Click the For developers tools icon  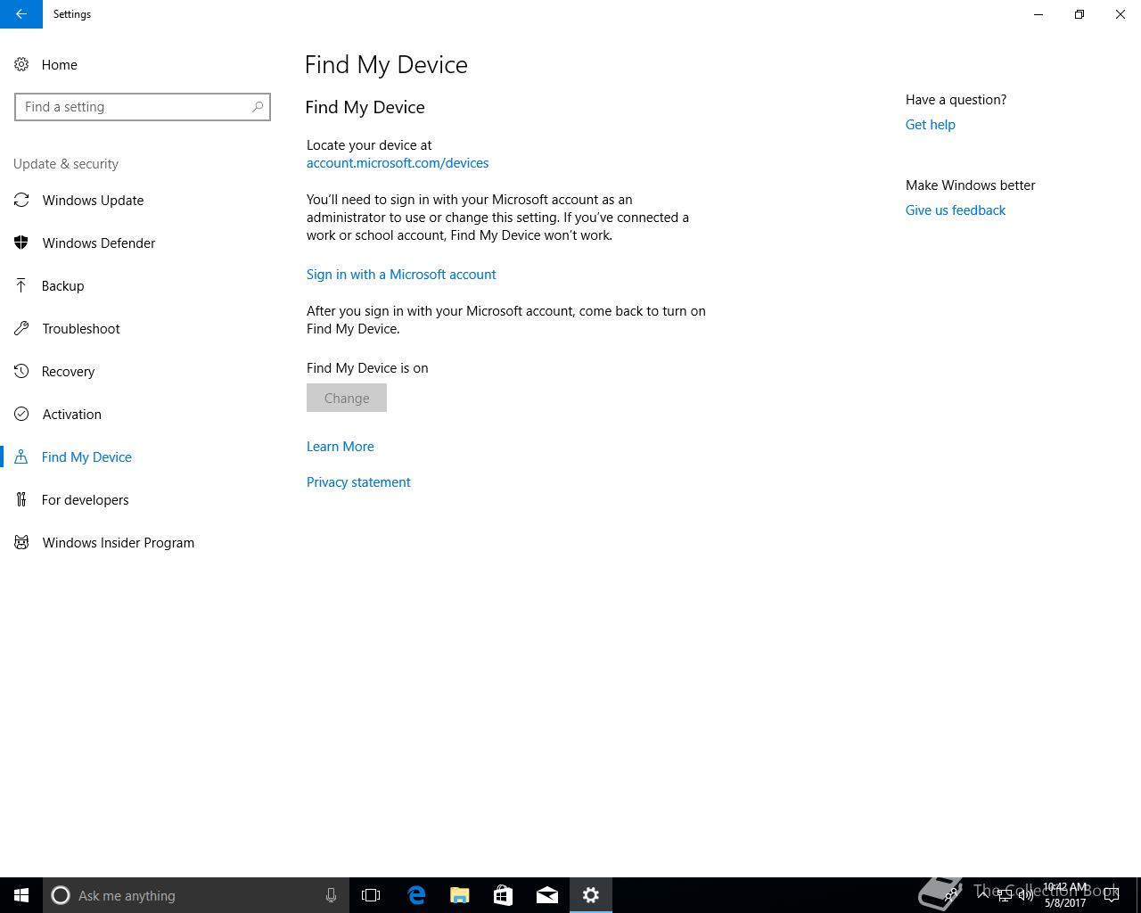click(x=21, y=499)
